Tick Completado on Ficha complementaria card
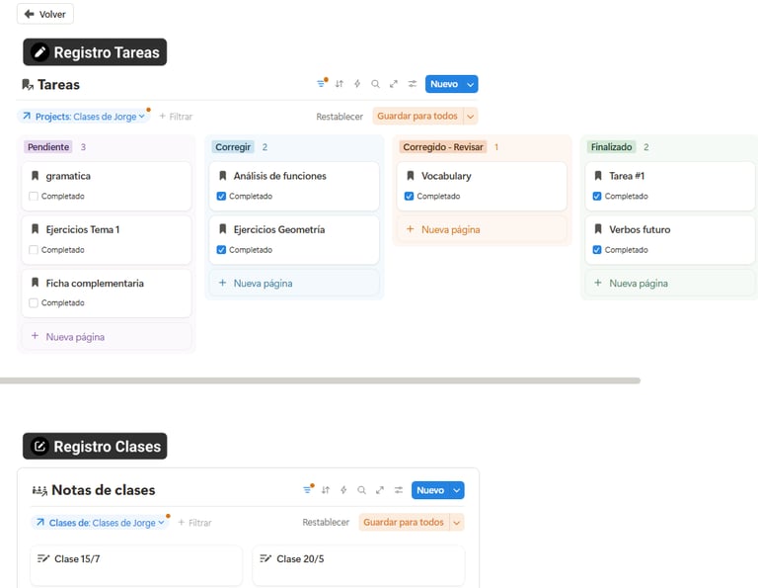The width and height of the screenshot is (758, 588). pos(34,303)
